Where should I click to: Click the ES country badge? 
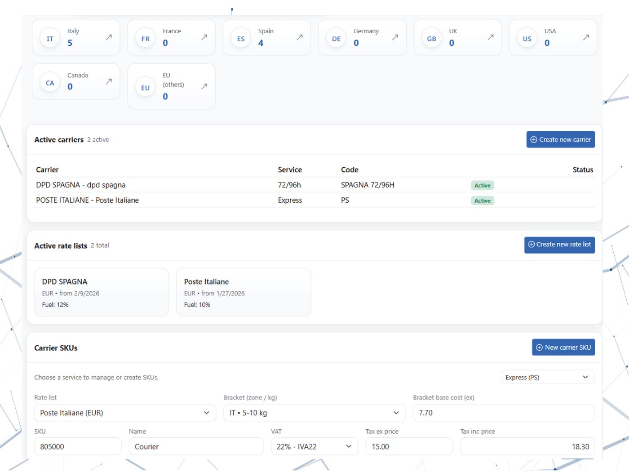(x=241, y=39)
